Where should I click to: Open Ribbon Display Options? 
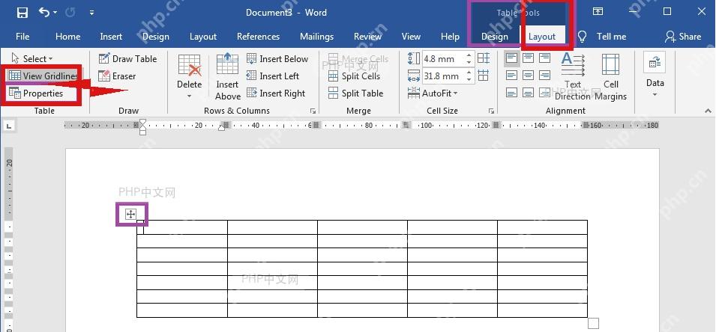click(x=598, y=12)
